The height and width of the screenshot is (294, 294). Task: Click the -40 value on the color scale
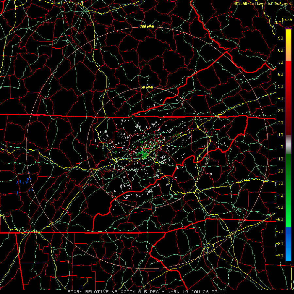click(x=279, y=195)
